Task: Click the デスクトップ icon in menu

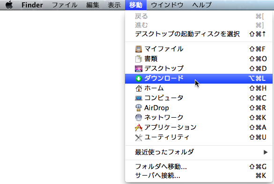Action: (x=139, y=69)
